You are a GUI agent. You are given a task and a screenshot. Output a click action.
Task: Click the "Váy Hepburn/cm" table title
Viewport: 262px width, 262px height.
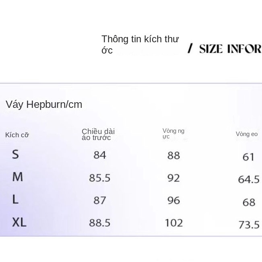[44, 105]
